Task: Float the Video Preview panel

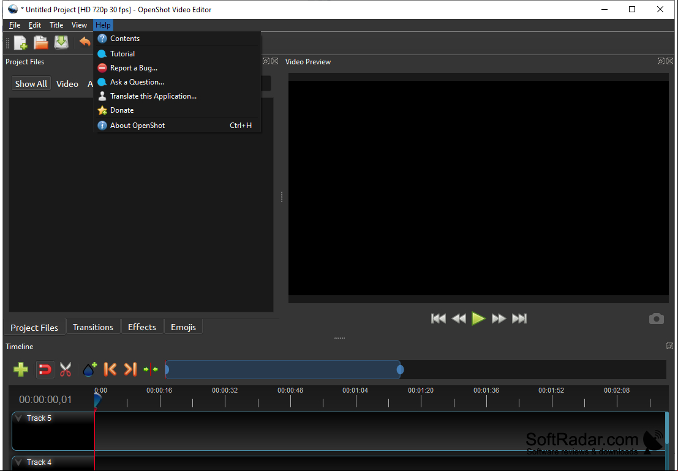Action: pos(661,61)
